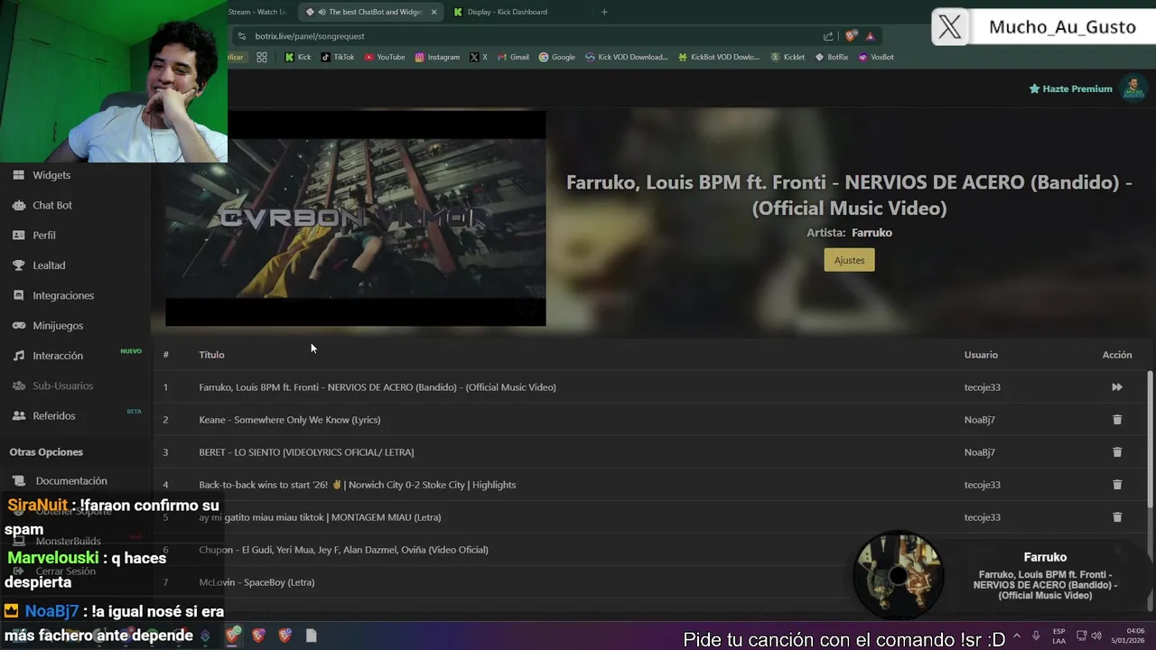Viewport: 1156px width, 650px height.
Task: Open the Widgets section in the sidebar
Action: coord(51,175)
